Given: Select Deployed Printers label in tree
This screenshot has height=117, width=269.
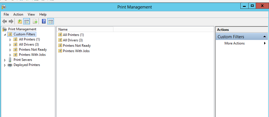Looking at the screenshot, I should pos(27,65).
